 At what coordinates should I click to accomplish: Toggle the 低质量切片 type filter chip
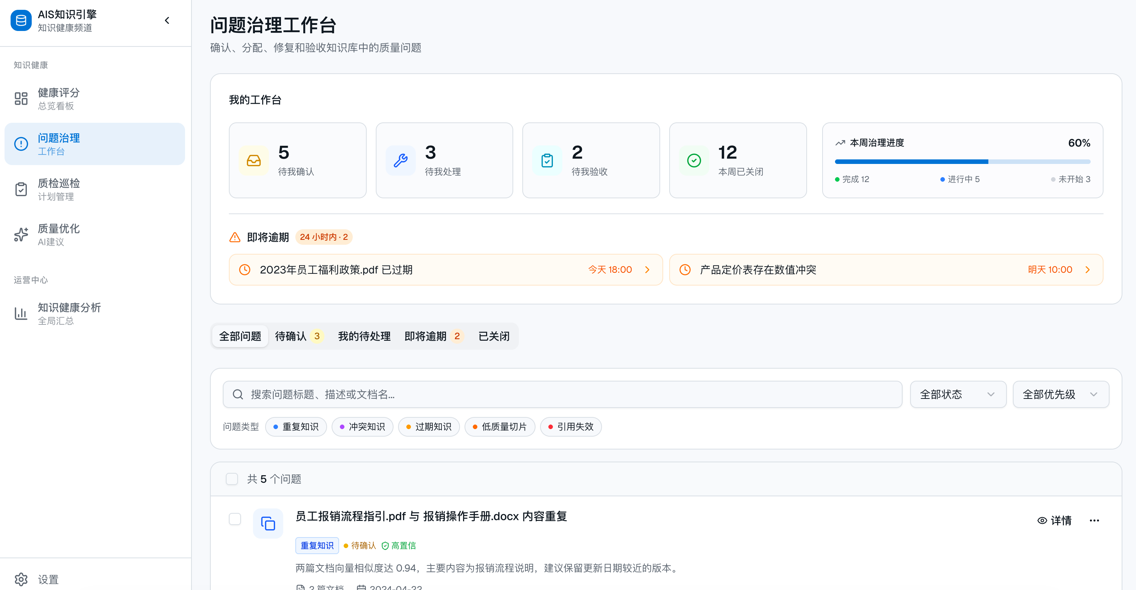500,427
